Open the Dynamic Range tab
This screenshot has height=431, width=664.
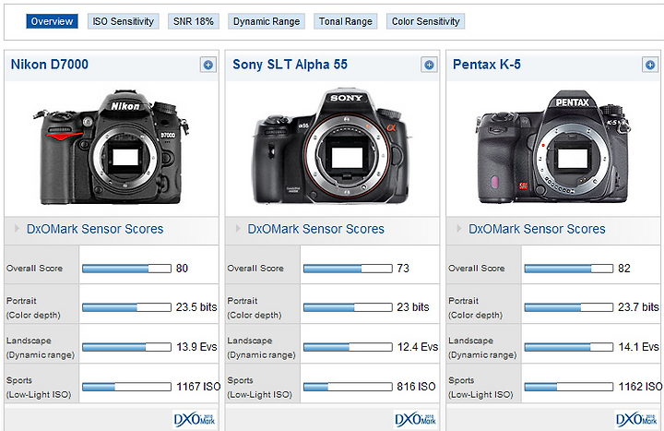pos(267,21)
